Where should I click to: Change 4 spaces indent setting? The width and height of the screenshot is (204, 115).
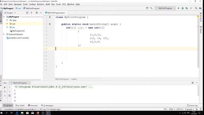pos(189,109)
